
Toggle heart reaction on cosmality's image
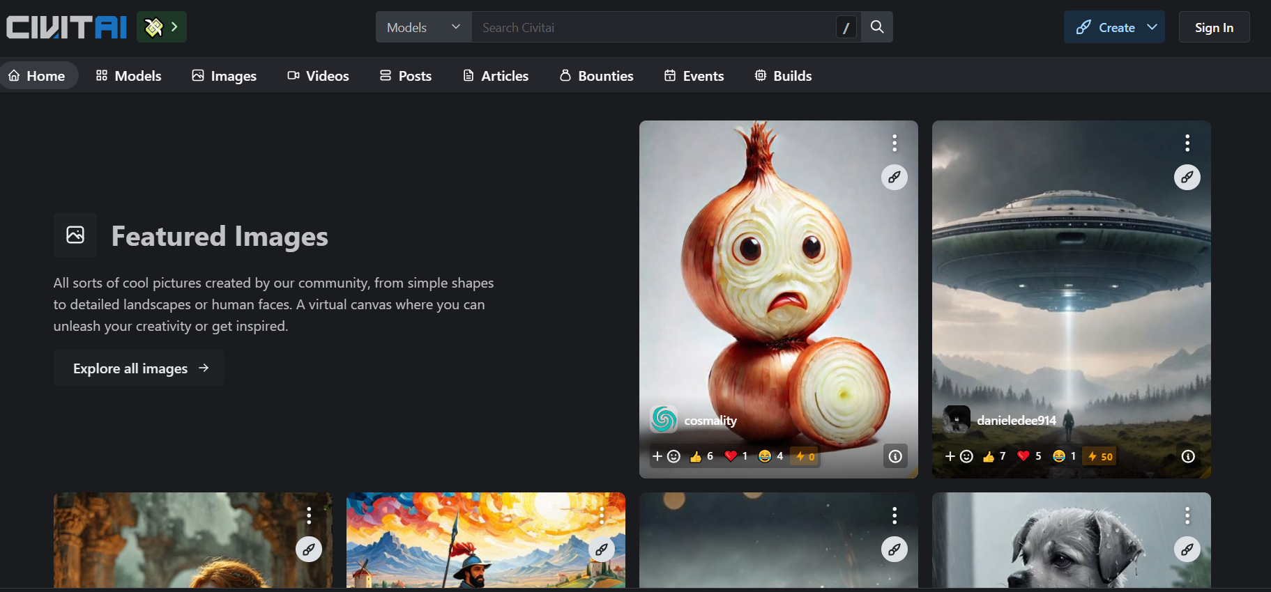click(736, 456)
